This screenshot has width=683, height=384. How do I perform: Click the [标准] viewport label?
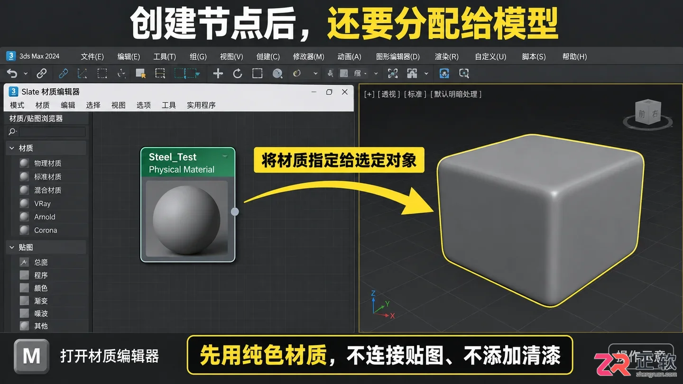(415, 94)
